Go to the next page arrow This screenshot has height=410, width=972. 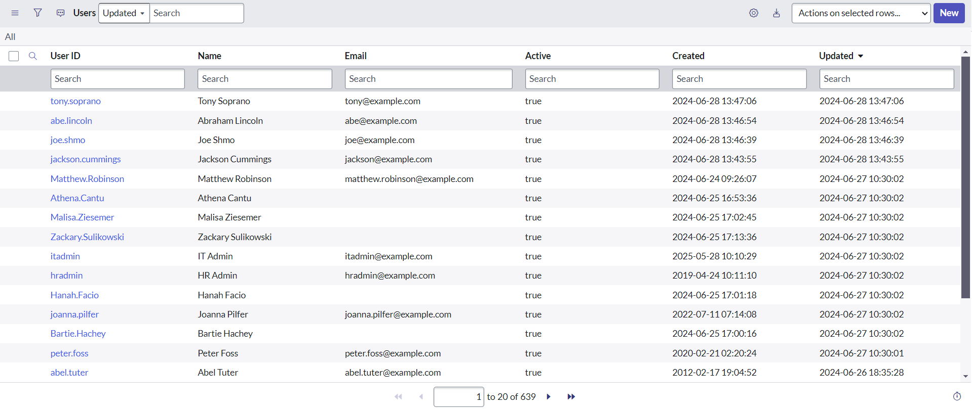pyautogui.click(x=549, y=397)
